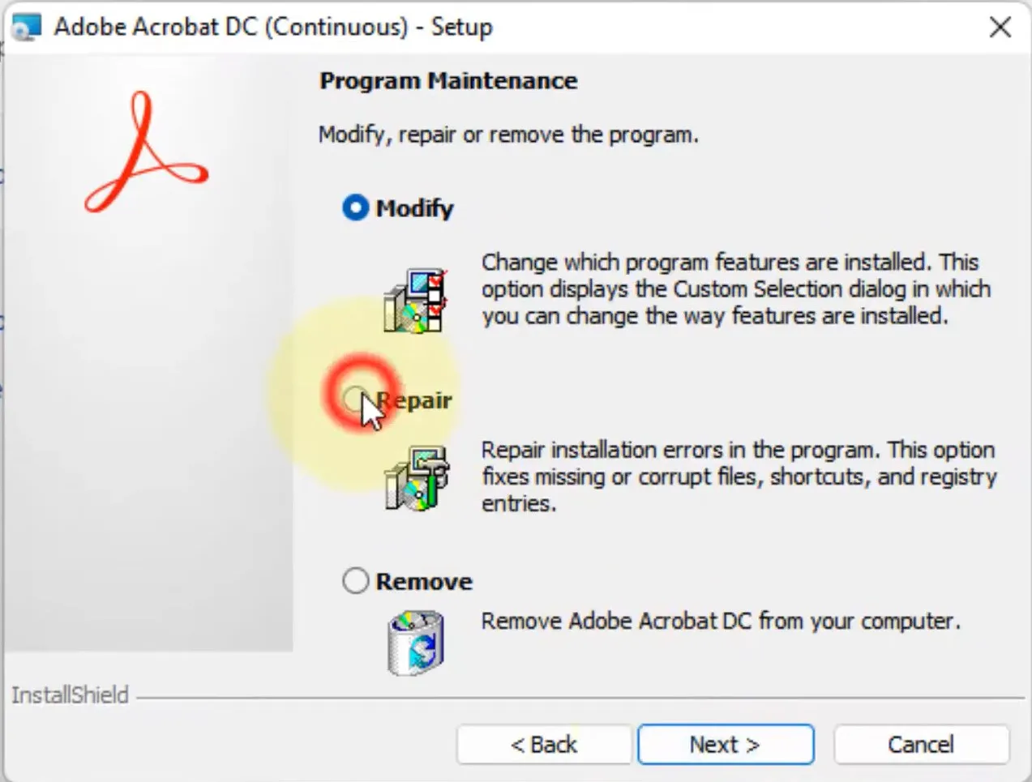Click the Repair installation tools icon
This screenshot has height=782, width=1032.
416,478
